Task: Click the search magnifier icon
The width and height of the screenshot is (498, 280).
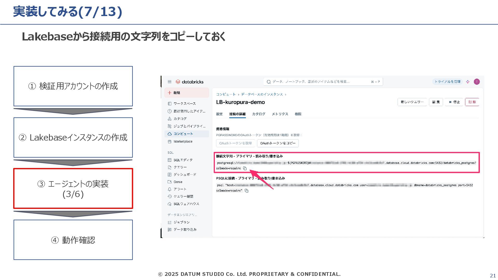Action: pyautogui.click(x=269, y=82)
